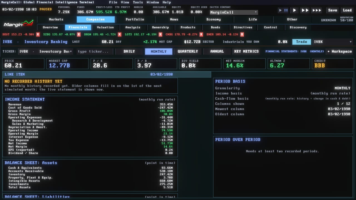Remove DEUT from the watchlist ticker
This screenshot has width=356, height=200.
coord(38,34)
